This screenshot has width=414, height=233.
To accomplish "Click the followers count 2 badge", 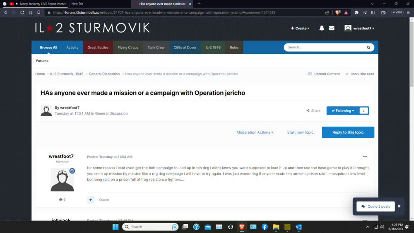I will pyautogui.click(x=363, y=110).
